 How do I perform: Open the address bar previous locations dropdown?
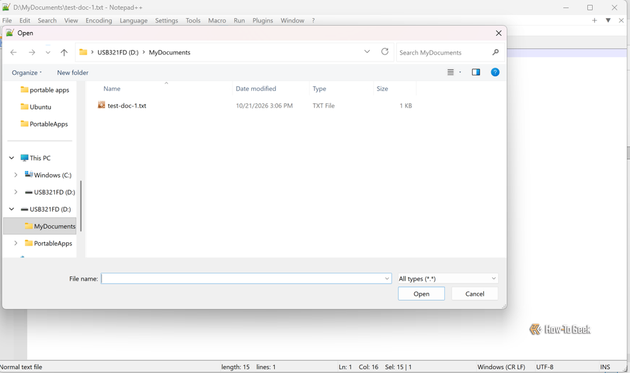(367, 52)
